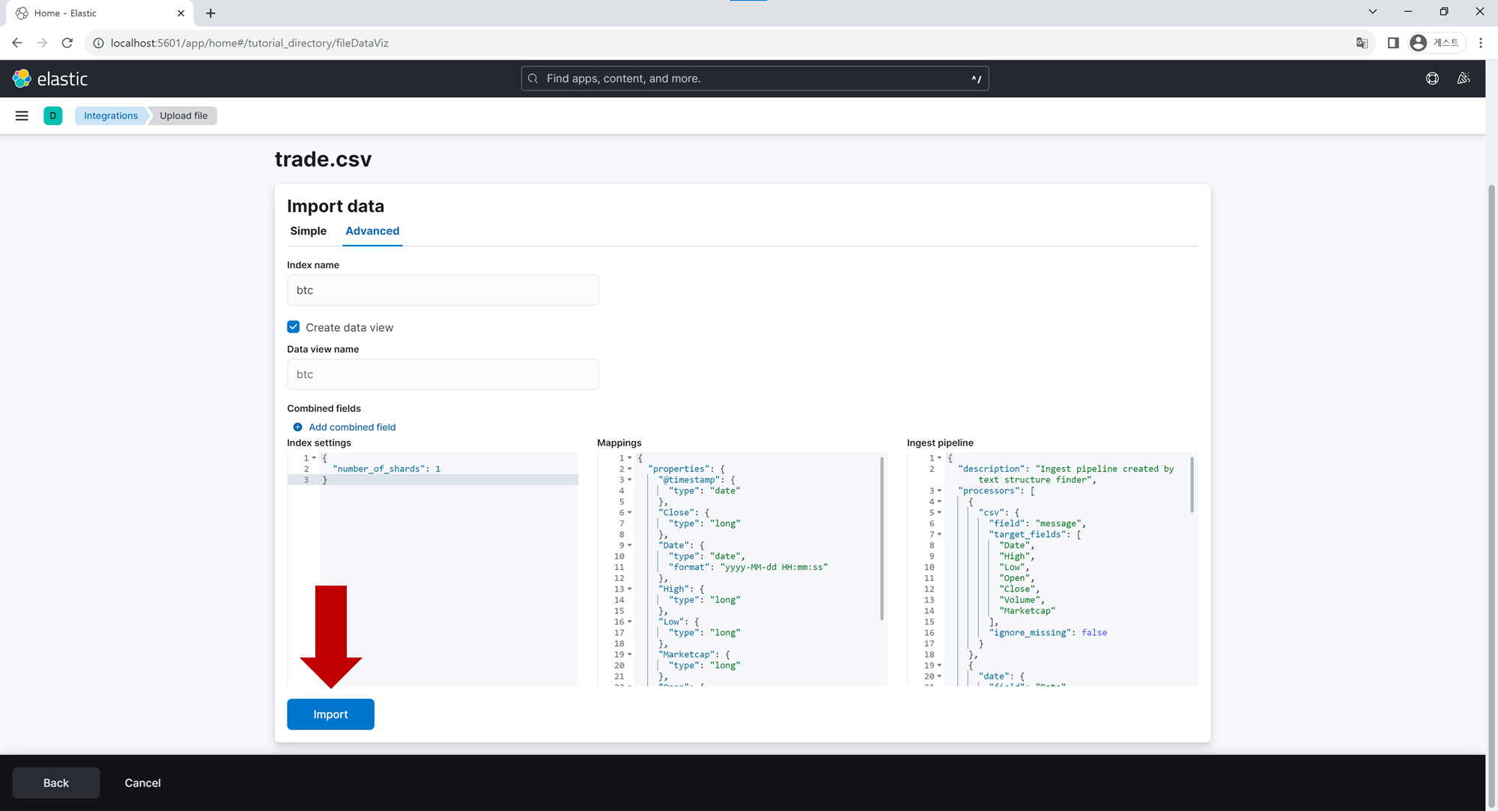1498x811 pixels.
Task: Open the help menu lifebuoy icon
Action: coord(1432,79)
